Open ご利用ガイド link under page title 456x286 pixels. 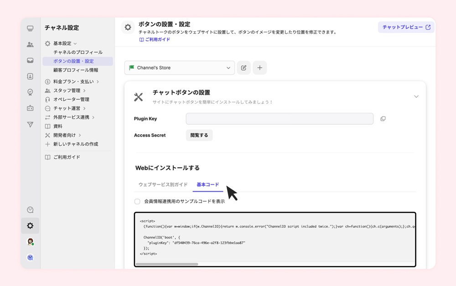(x=155, y=40)
